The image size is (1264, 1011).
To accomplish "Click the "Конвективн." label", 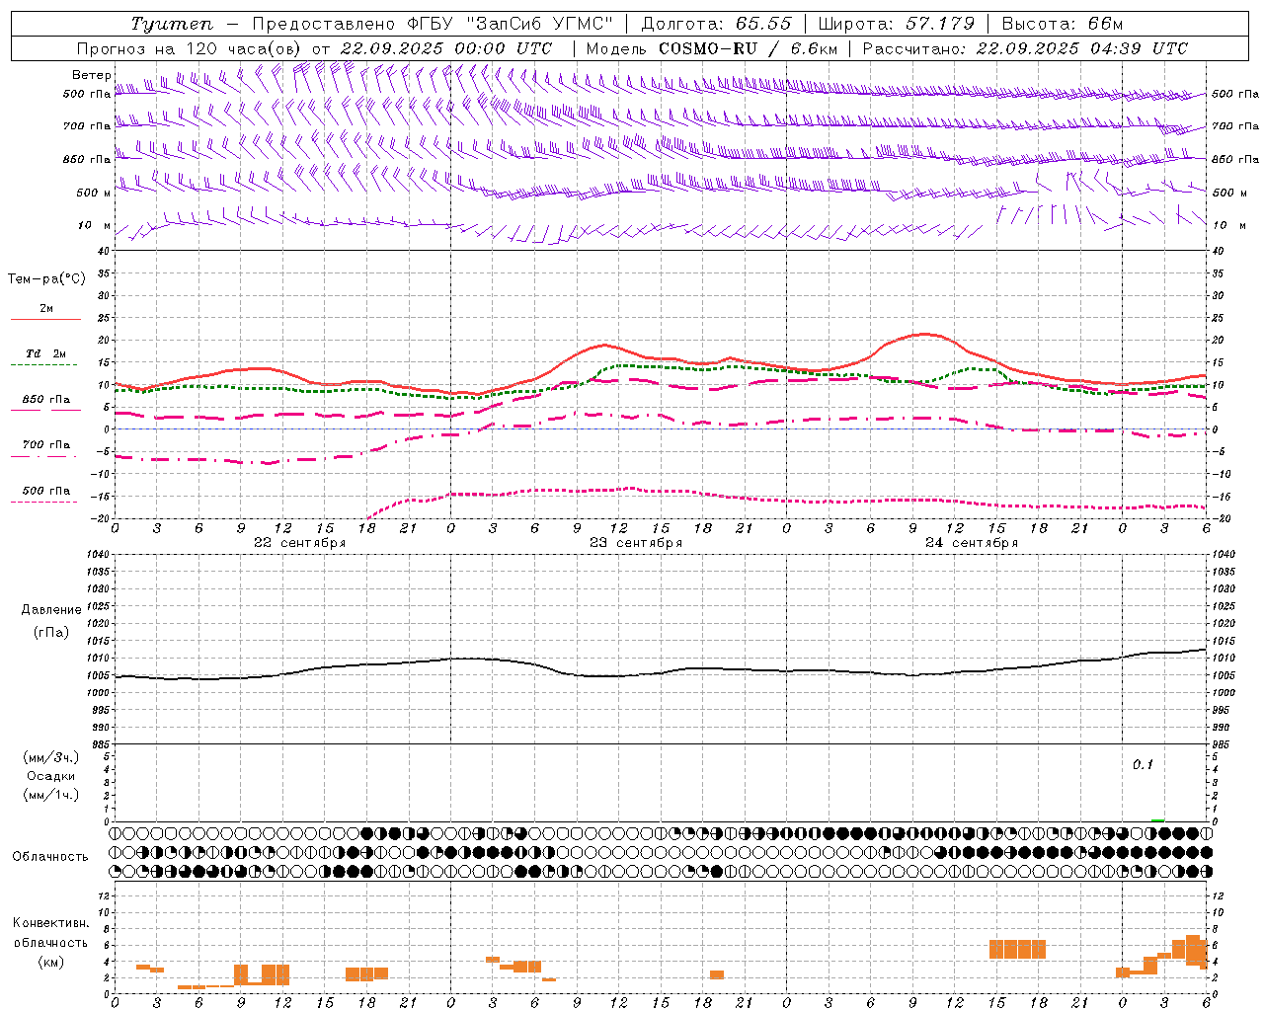I will [50, 923].
